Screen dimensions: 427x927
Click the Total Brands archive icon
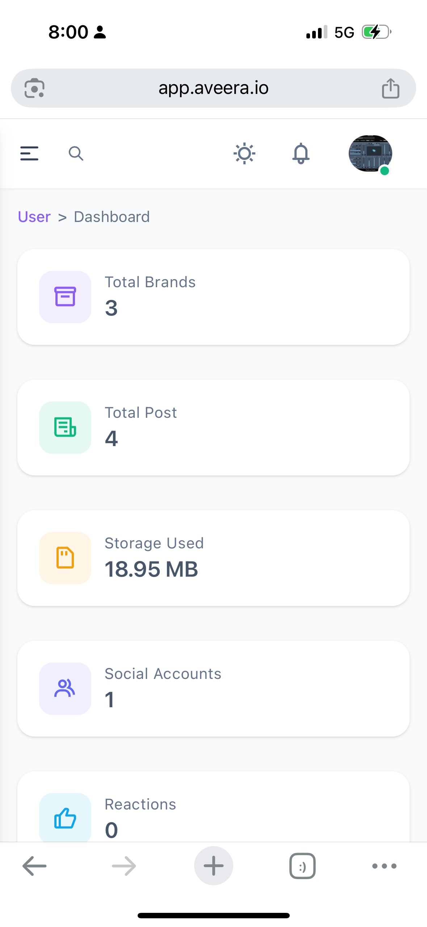coord(65,297)
